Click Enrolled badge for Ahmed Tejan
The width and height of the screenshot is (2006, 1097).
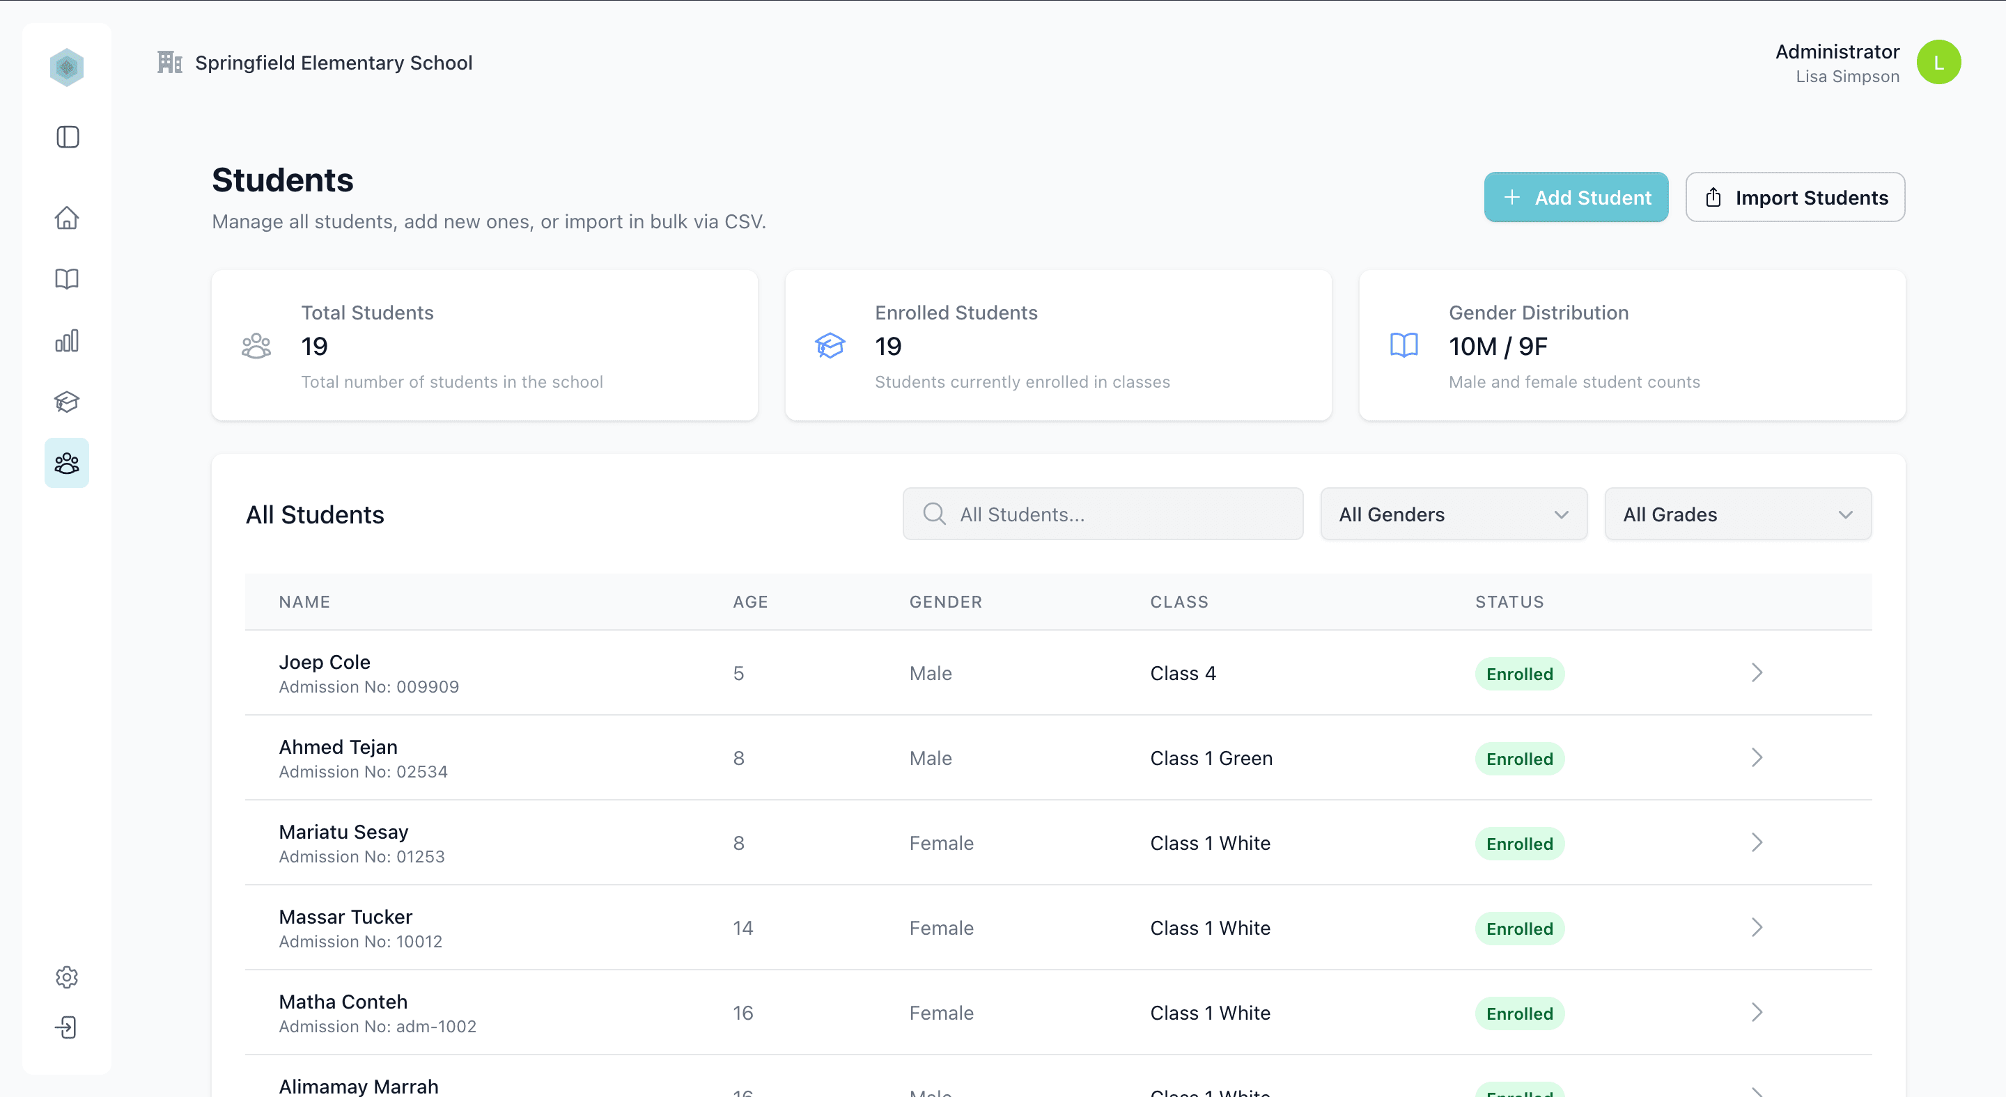[x=1519, y=759]
